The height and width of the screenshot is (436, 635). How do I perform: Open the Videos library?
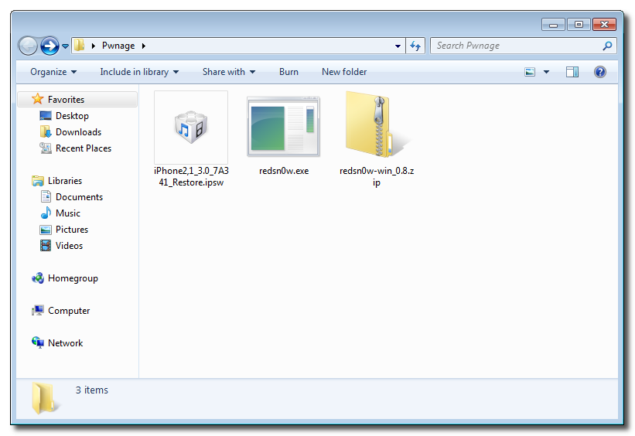click(x=70, y=245)
